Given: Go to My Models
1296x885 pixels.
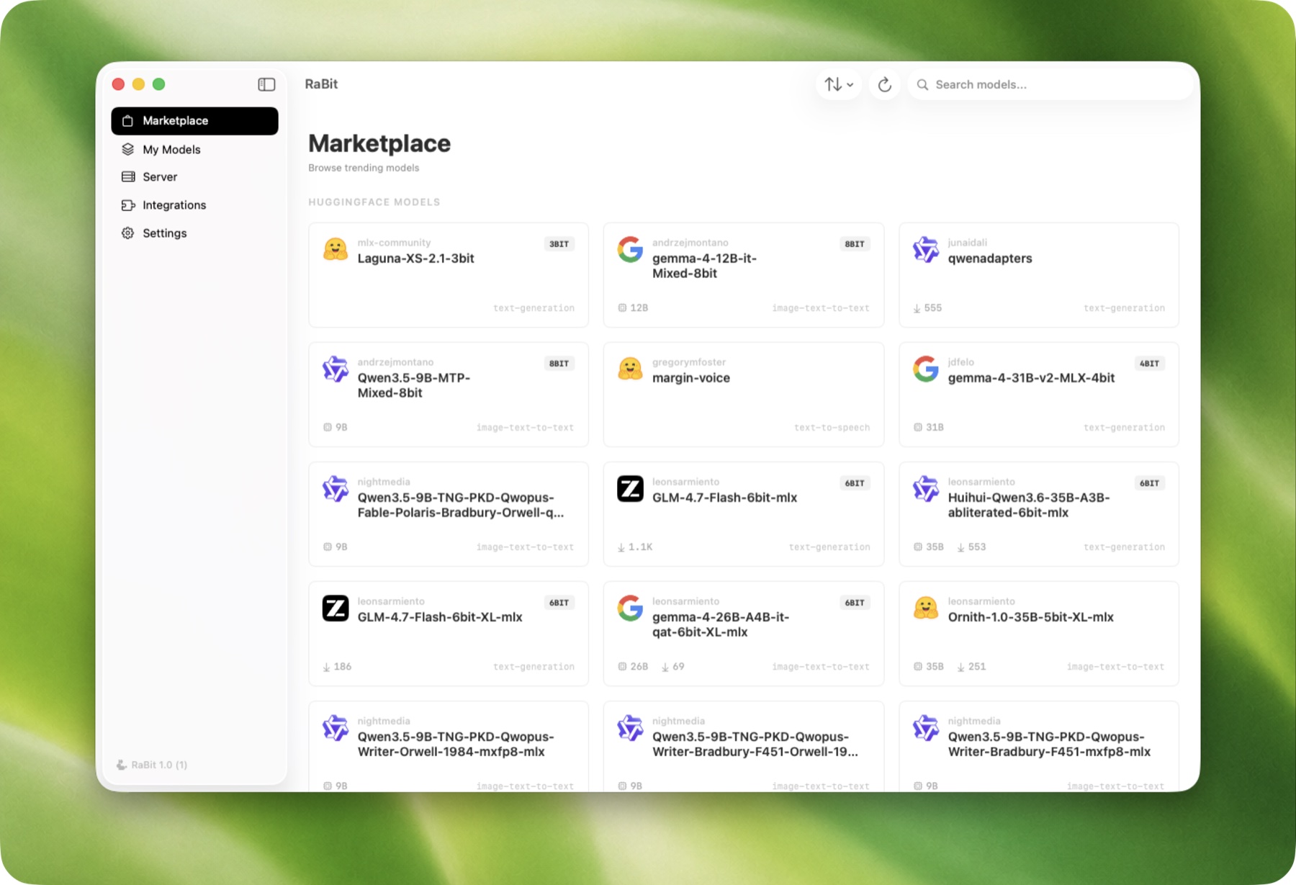Looking at the screenshot, I should [194, 149].
